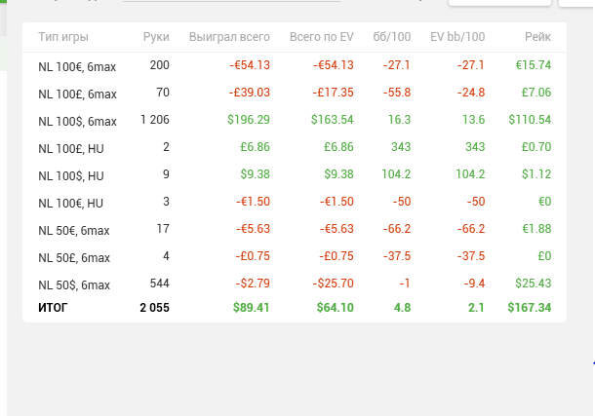Click the total rake value $167.34

click(529, 307)
